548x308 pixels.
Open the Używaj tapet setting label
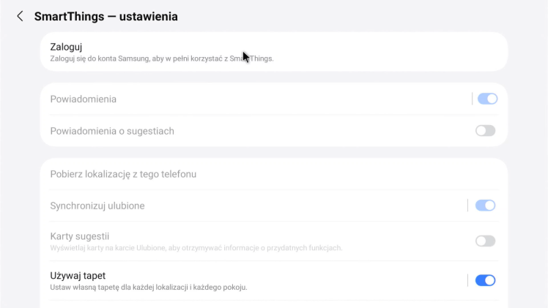[x=78, y=276]
